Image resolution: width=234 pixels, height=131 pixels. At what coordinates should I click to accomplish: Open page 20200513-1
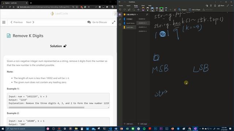point(143,23)
